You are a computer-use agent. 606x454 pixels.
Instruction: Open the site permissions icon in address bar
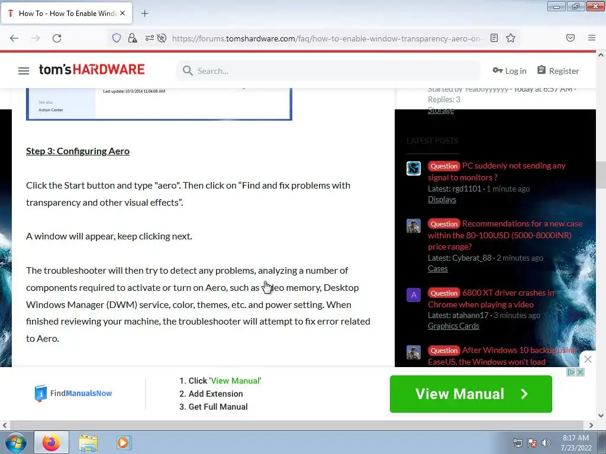click(149, 38)
